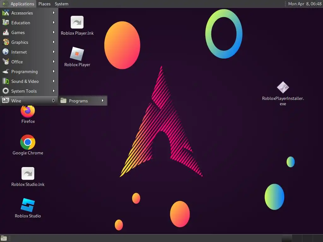Open the Programs submenu entry
The height and width of the screenshot is (242, 323).
pos(83,101)
